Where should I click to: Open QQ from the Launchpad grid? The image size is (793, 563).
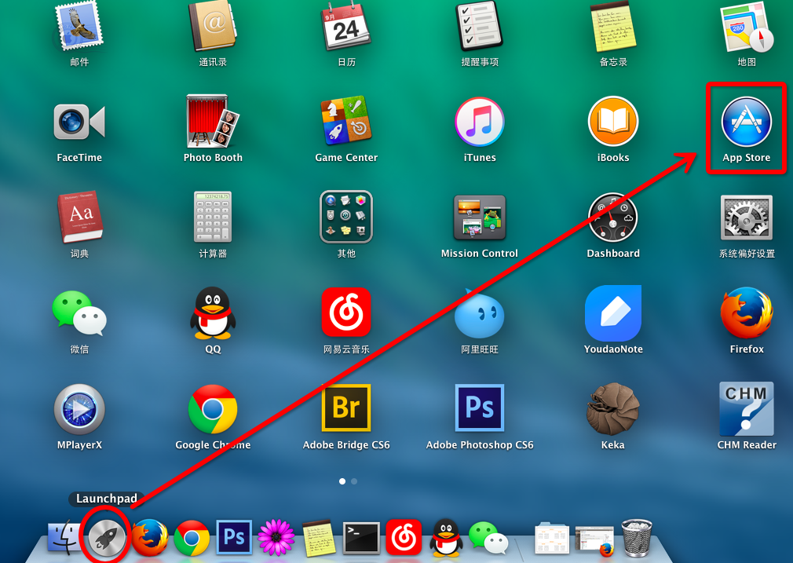click(213, 313)
